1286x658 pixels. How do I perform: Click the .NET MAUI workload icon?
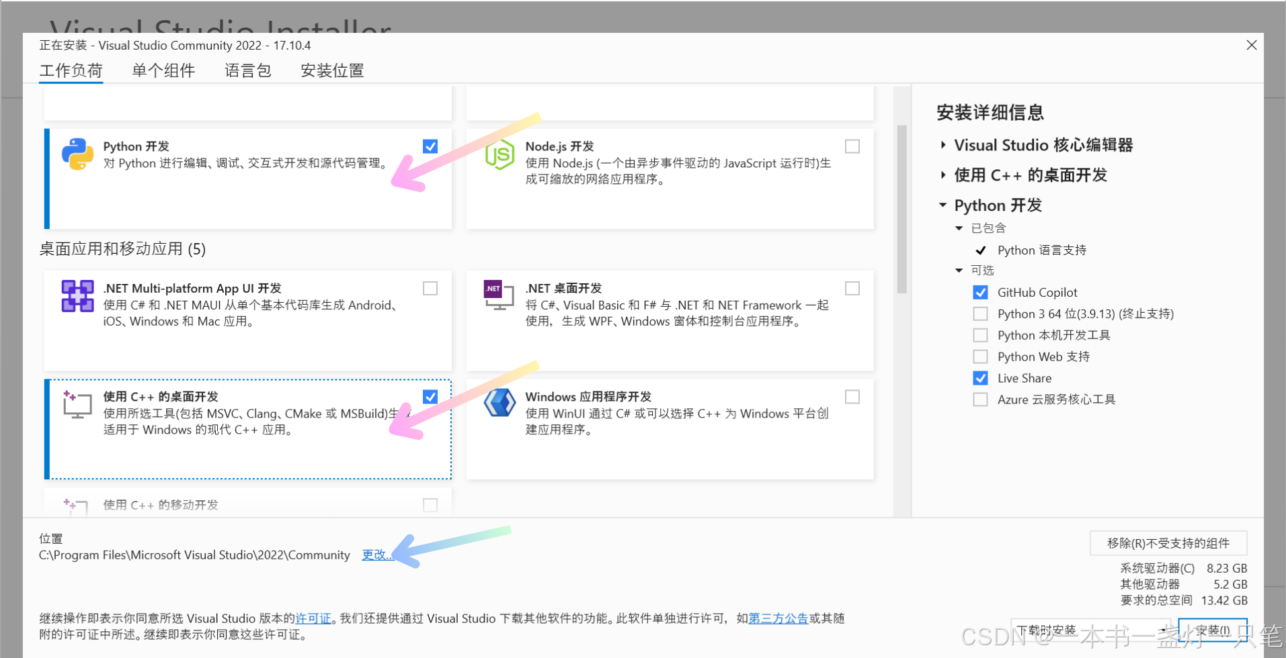point(77,296)
